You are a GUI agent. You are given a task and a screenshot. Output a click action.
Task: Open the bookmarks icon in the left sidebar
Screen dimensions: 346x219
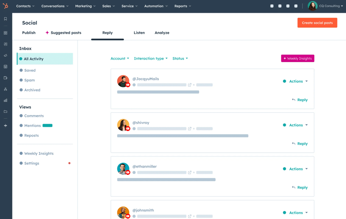click(x=5, y=19)
